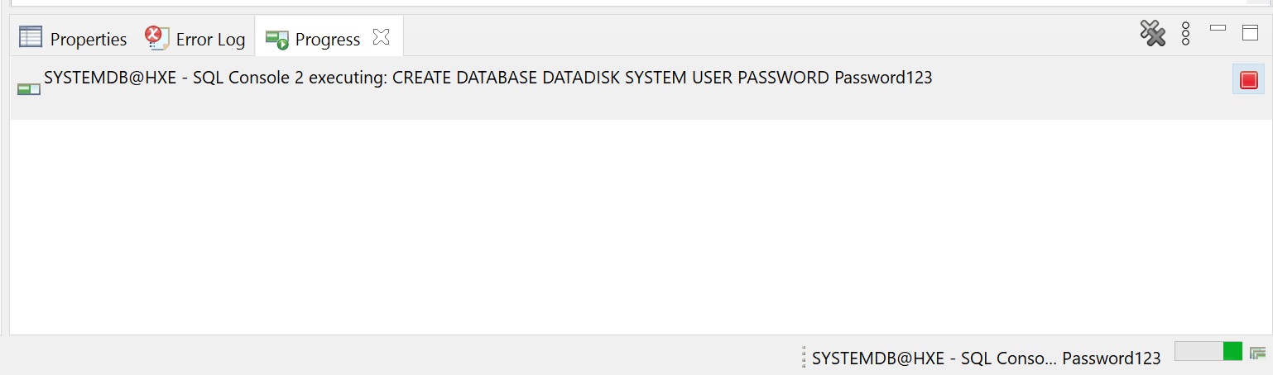This screenshot has width=1273, height=375.
Task: Click the dotted drag handle in status bar
Action: click(804, 358)
